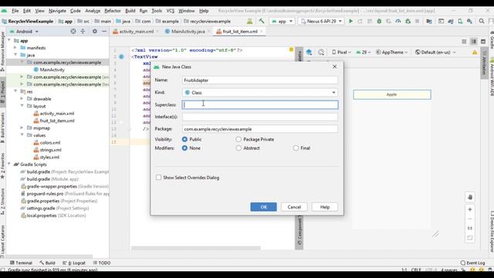Open the Android project view dropdown
Screen dimensions: 494x278
click(x=24, y=31)
